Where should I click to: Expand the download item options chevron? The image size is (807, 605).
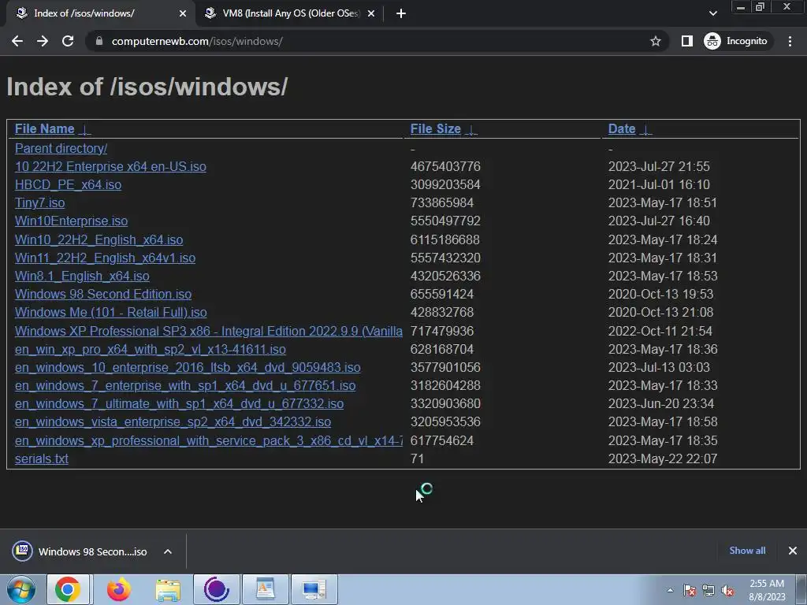click(168, 551)
